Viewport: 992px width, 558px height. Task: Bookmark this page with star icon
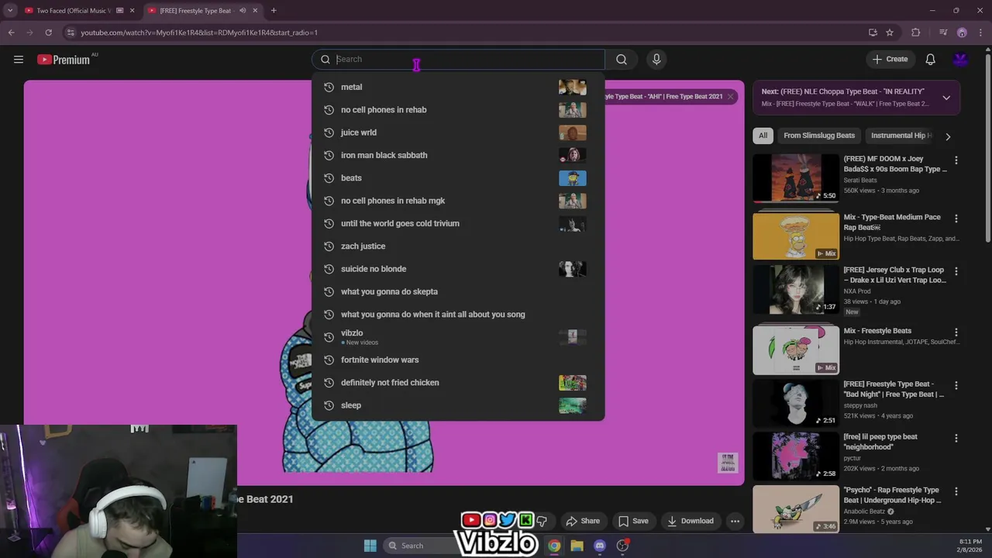[x=890, y=33]
